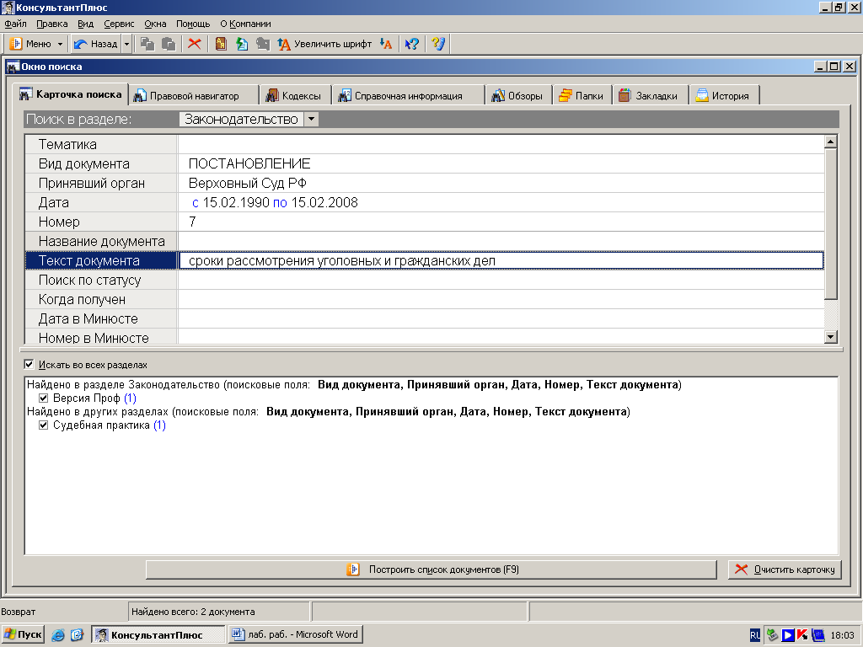Open the Судебная практика (1) result link
863x647 pixels.
(x=109, y=425)
